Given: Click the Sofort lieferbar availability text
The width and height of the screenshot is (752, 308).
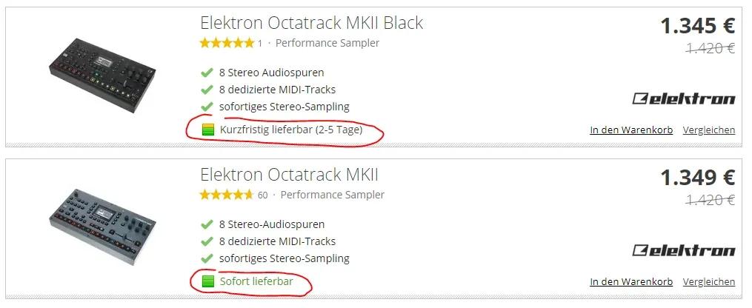Looking at the screenshot, I should point(256,281).
